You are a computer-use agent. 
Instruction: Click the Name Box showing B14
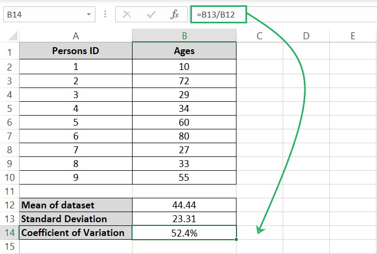[42, 14]
